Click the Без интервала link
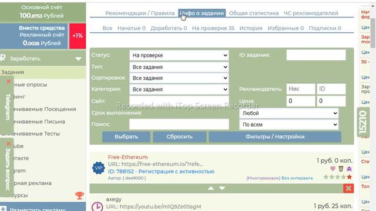 (x=297, y=178)
